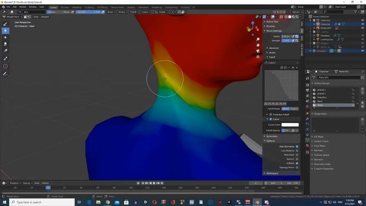Toggle perspective/orthographic grid icon in viewport
Screen dimensions: 366x206
tap(258, 57)
